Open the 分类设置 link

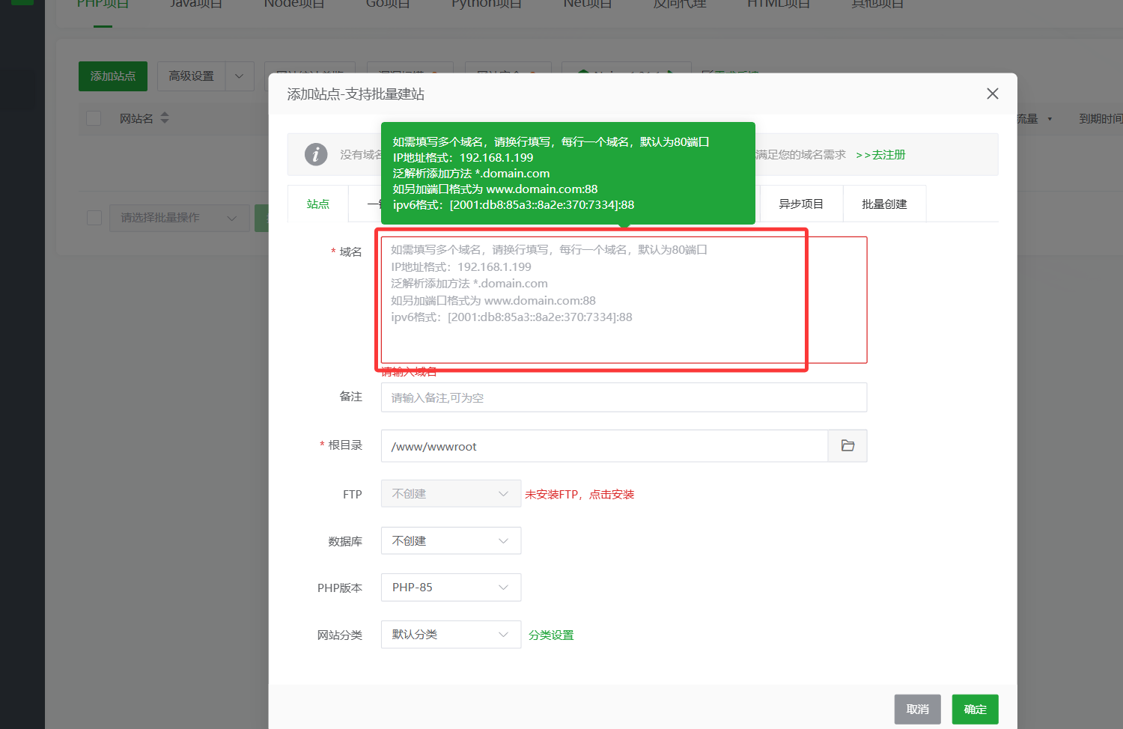[551, 635]
